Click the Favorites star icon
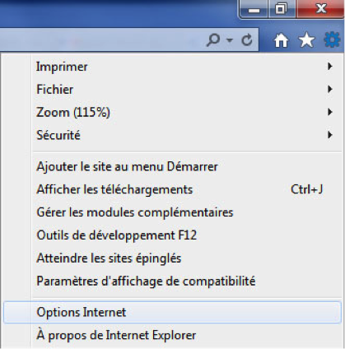This screenshot has width=345, height=349. tap(306, 40)
